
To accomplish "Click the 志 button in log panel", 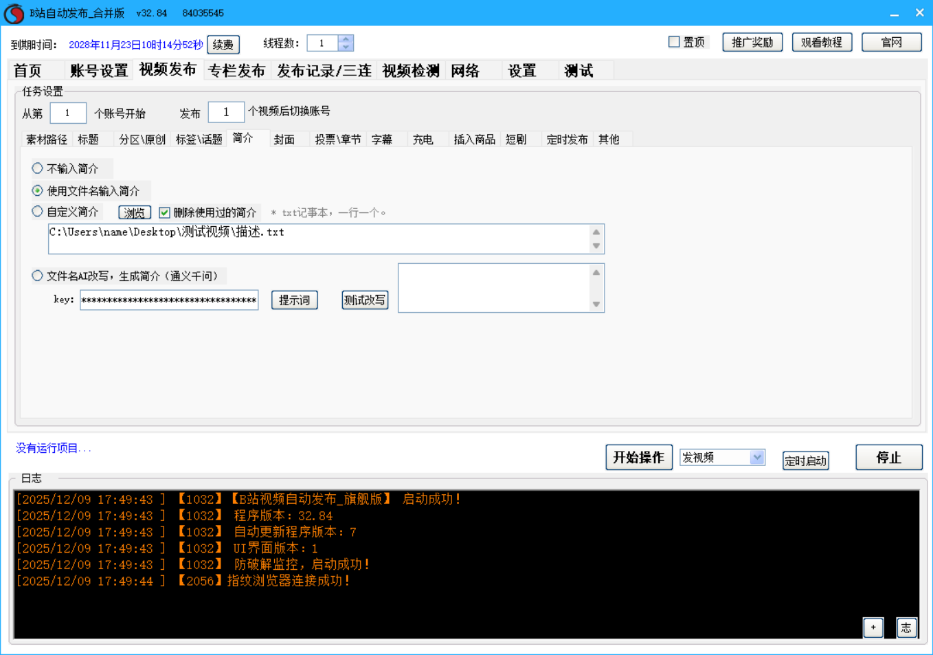I will pyautogui.click(x=906, y=628).
